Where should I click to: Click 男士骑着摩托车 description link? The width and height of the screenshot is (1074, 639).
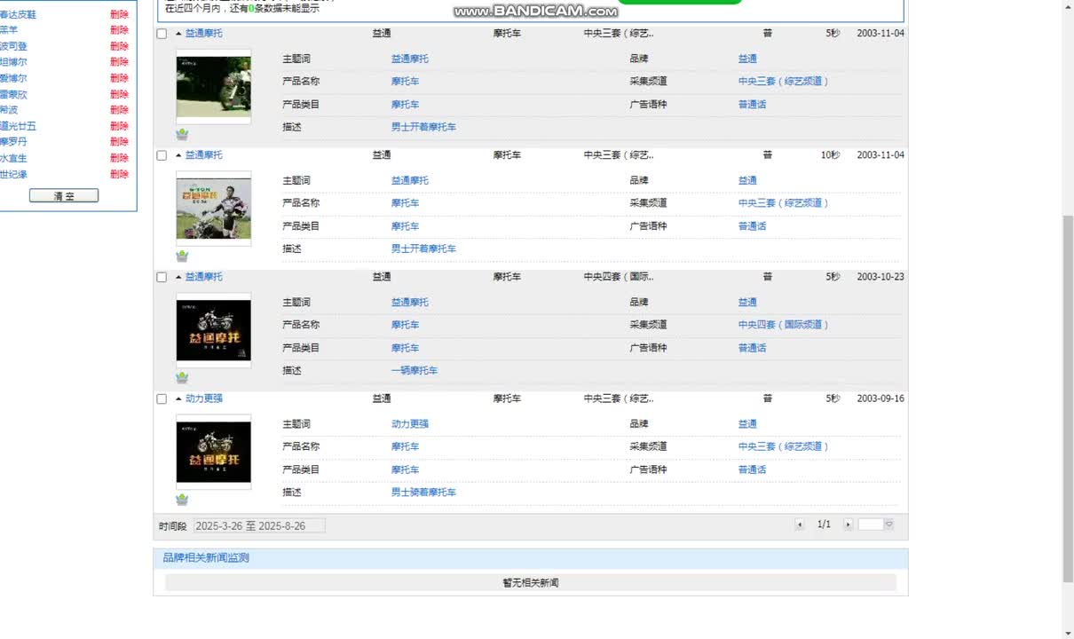click(x=423, y=493)
